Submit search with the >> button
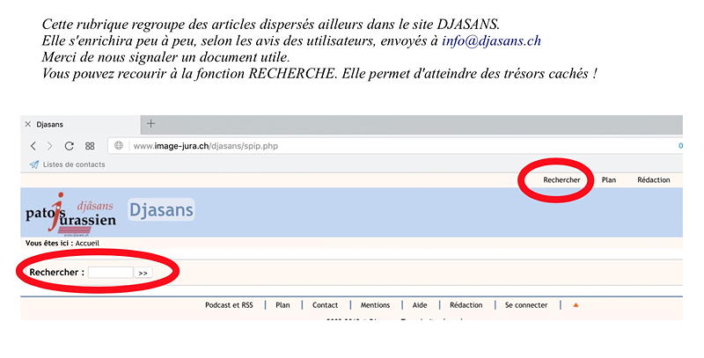This screenshot has height=358, width=704. point(143,273)
